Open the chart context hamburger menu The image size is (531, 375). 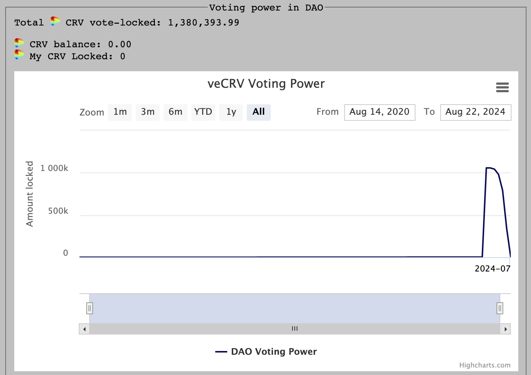pos(502,88)
